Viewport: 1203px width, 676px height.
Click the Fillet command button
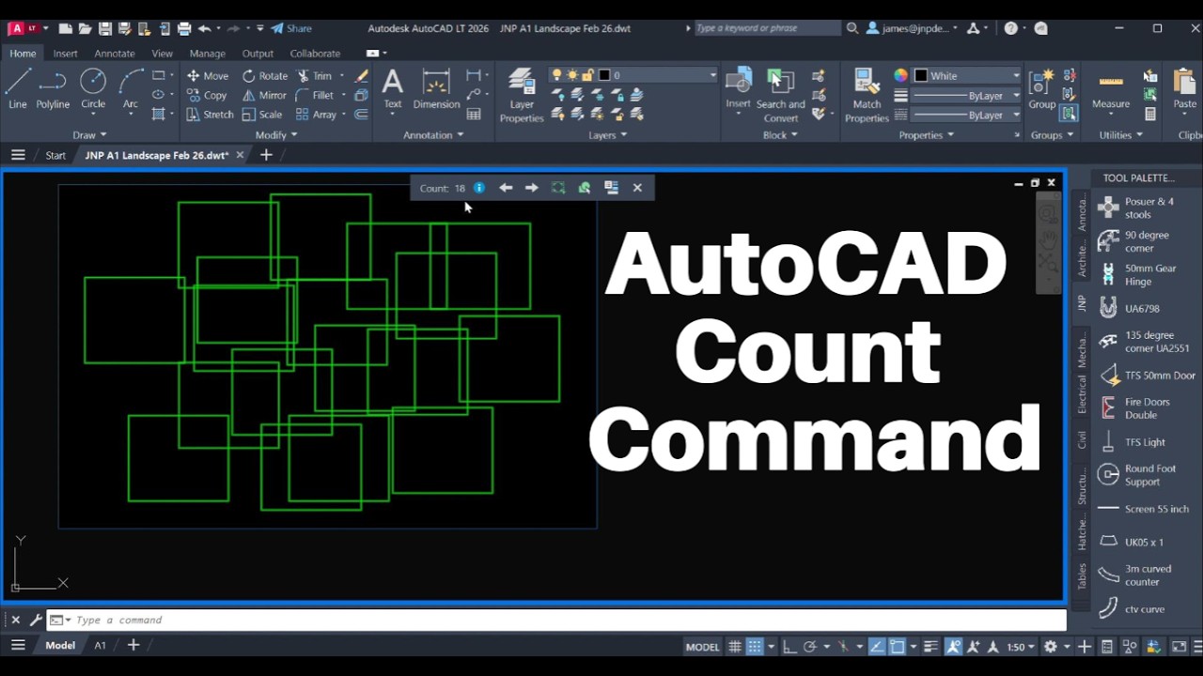pos(315,95)
